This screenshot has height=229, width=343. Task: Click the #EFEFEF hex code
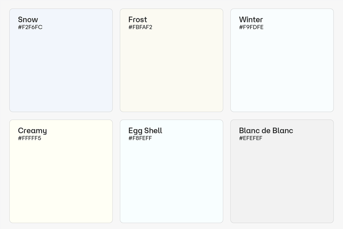point(251,138)
